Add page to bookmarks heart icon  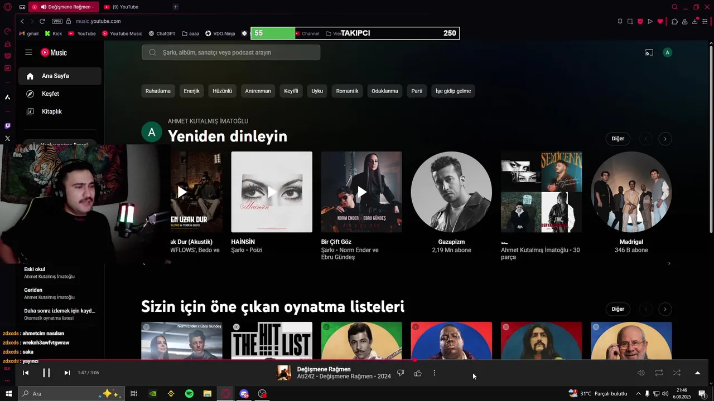pyautogui.click(x=660, y=21)
